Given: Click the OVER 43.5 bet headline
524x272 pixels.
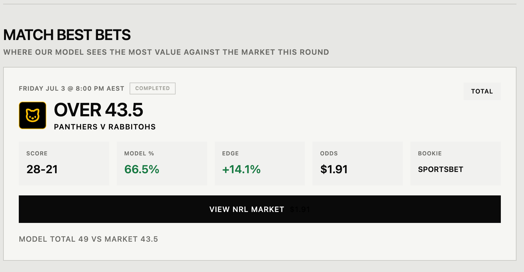Looking at the screenshot, I should point(99,110).
